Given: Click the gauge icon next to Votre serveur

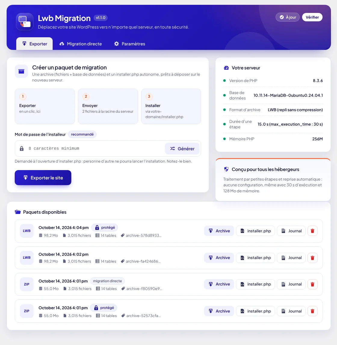Looking at the screenshot, I should pos(226,68).
